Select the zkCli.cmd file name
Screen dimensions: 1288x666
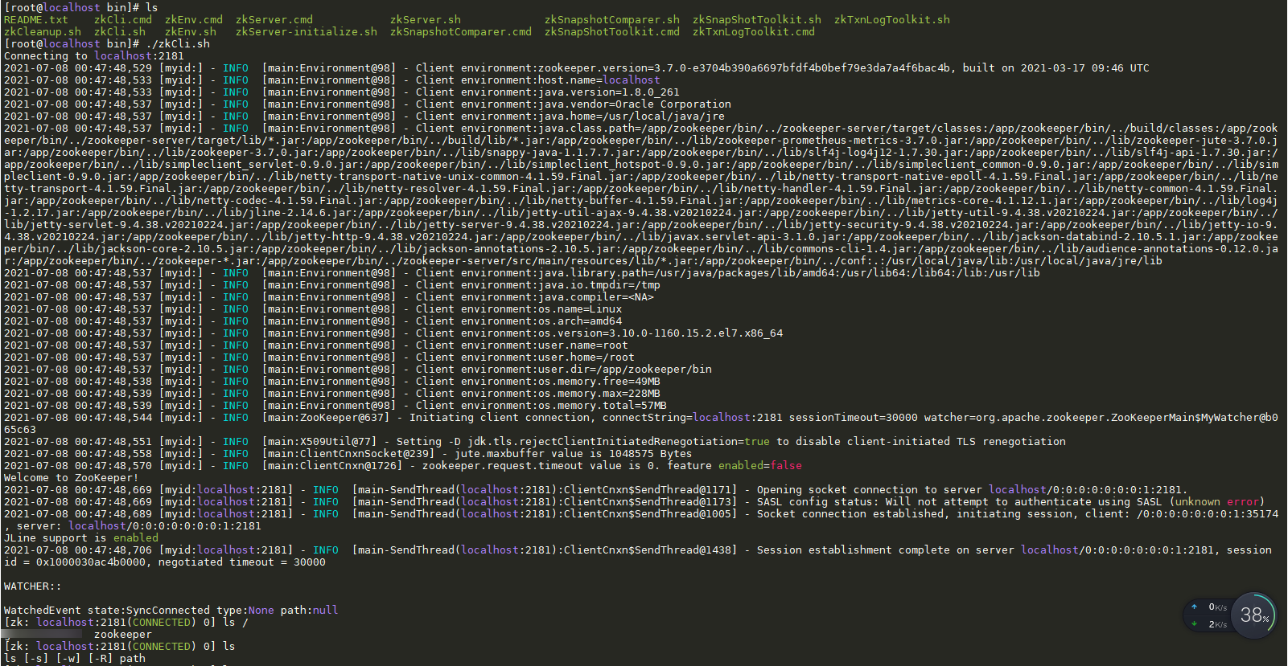[123, 19]
